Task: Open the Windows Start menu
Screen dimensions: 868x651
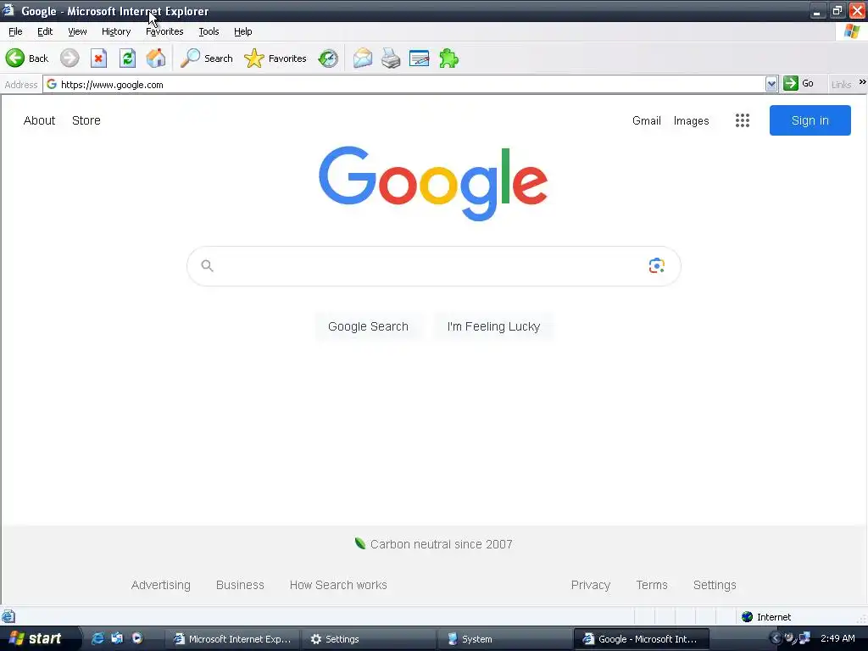Action: click(x=37, y=639)
